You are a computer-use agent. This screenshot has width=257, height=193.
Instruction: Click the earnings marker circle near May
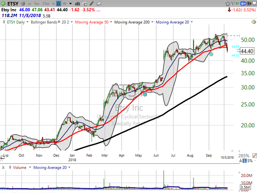coord(145,94)
